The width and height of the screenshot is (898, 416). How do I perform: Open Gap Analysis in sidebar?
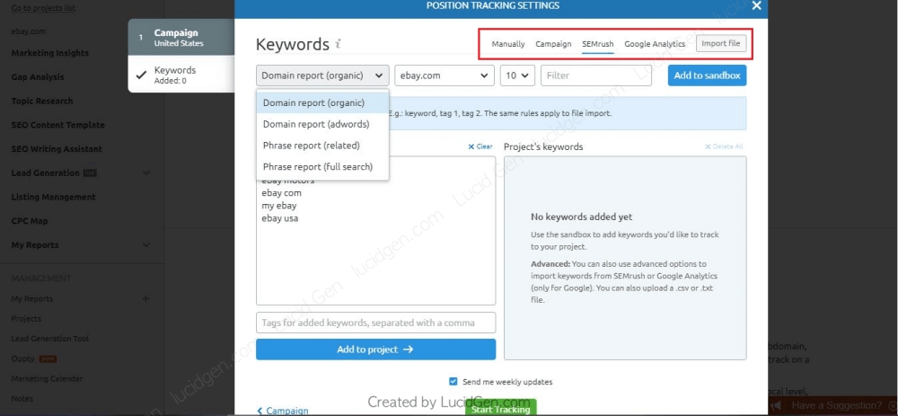coord(38,77)
